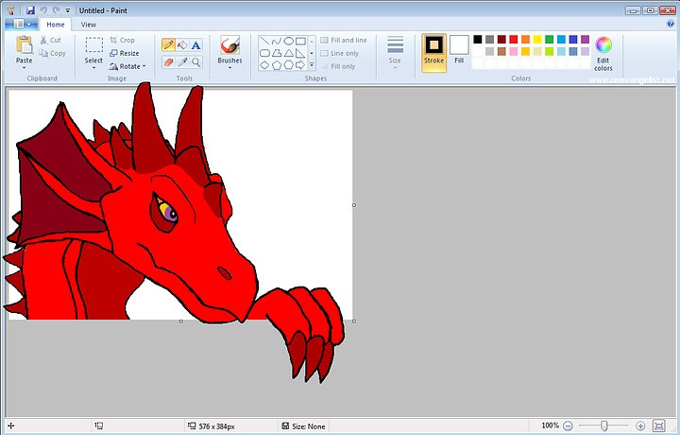Image resolution: width=680 pixels, height=435 pixels.
Task: Open the Paint application menu button
Action: tap(21, 25)
